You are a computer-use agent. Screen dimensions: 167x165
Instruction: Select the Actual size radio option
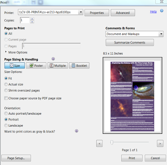coord(6,84)
